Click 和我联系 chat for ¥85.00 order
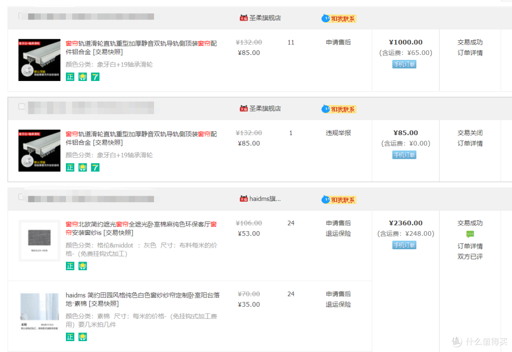Screen dimensions: 512x352 [x=338, y=109]
